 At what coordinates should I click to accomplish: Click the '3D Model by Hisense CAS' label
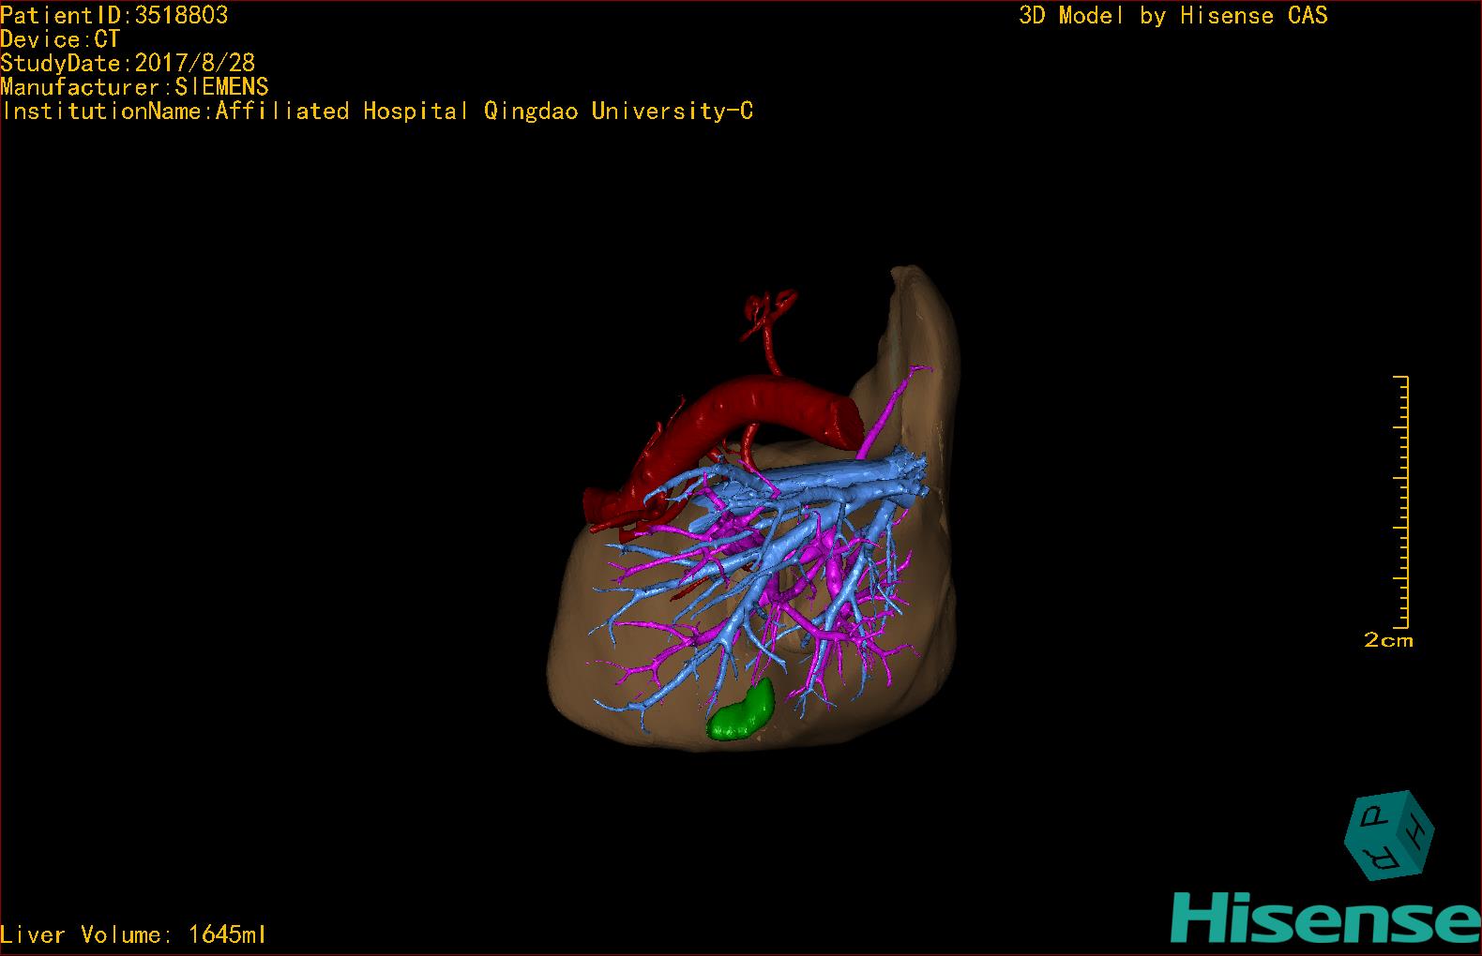coord(1173,16)
